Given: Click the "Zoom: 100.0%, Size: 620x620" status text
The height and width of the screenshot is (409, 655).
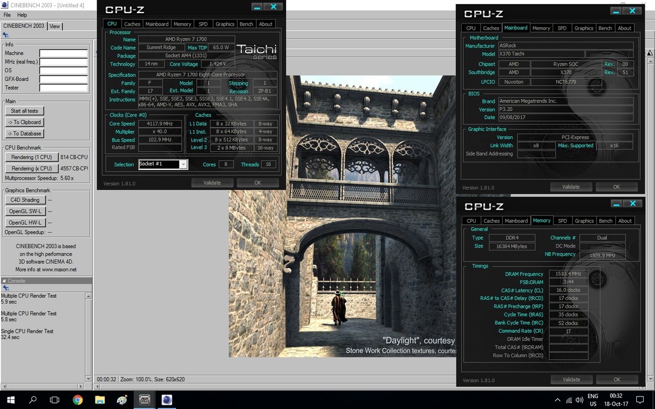Looking at the screenshot, I should click(152, 379).
